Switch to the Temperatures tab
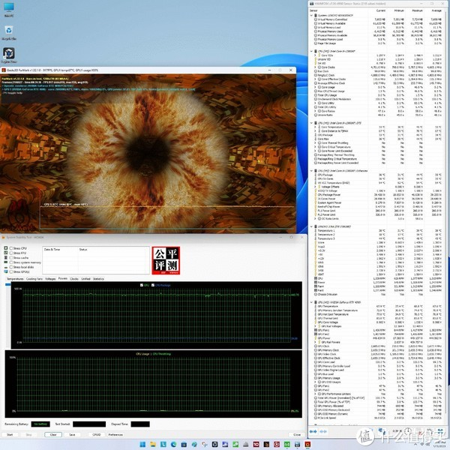 tap(15, 278)
